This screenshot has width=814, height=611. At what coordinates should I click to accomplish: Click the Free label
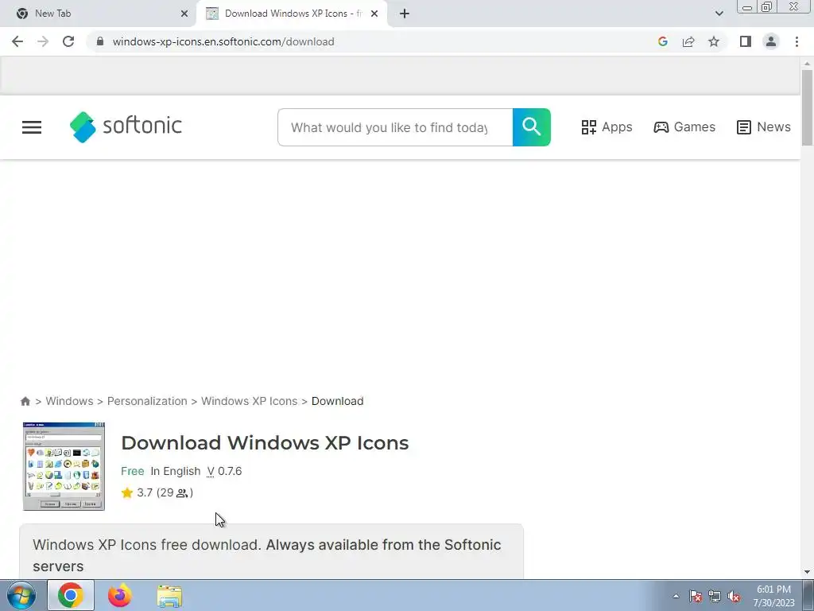[133, 471]
